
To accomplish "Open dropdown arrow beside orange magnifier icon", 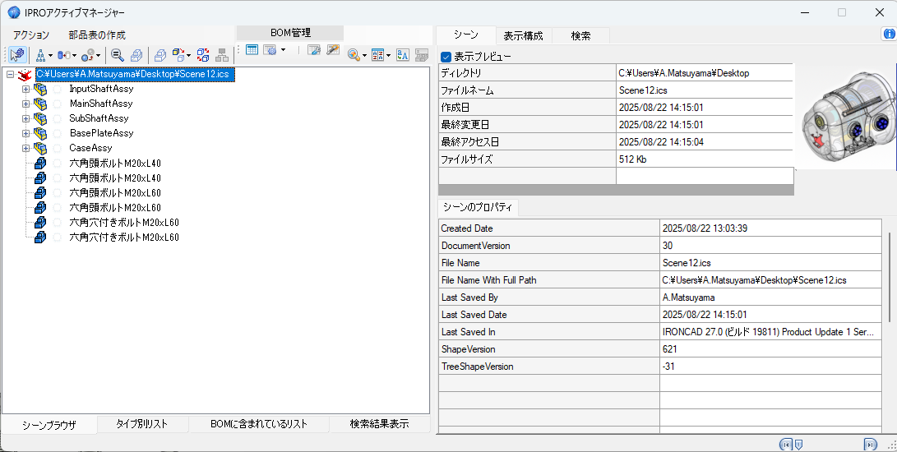I will tap(364, 56).
